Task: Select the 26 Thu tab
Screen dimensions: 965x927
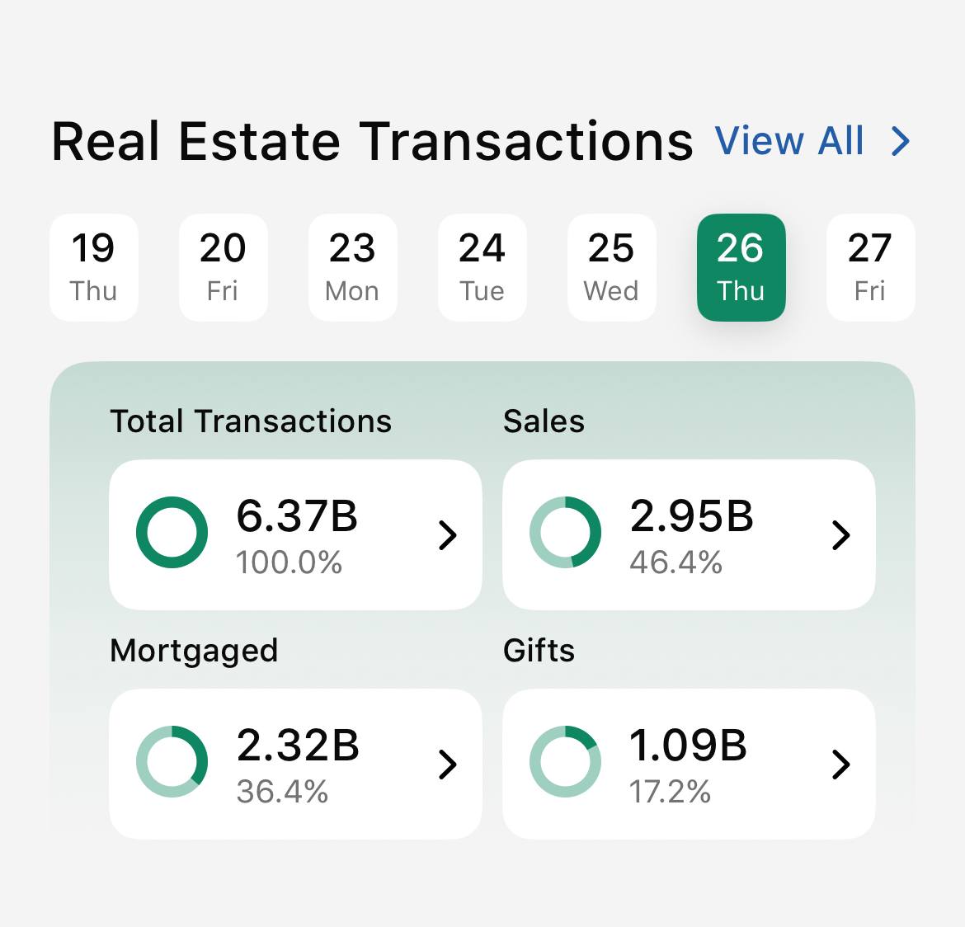Action: (x=741, y=266)
